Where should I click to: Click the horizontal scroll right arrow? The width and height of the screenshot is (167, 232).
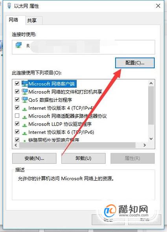(x=145, y=145)
